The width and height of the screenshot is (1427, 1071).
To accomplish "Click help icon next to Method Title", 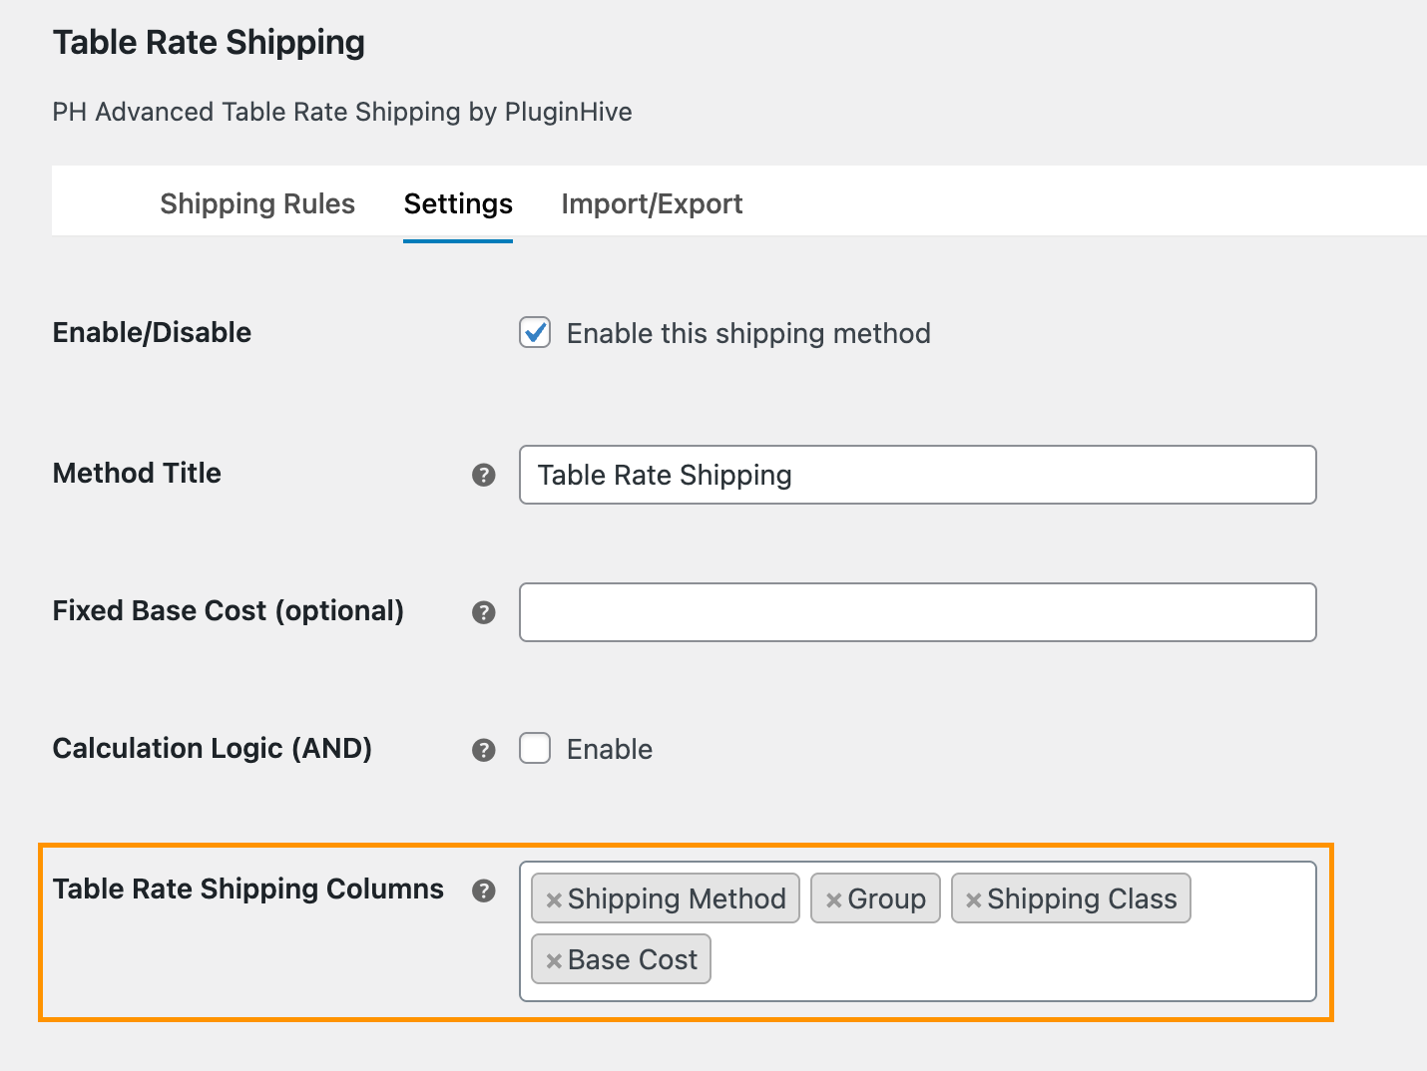I will (484, 475).
